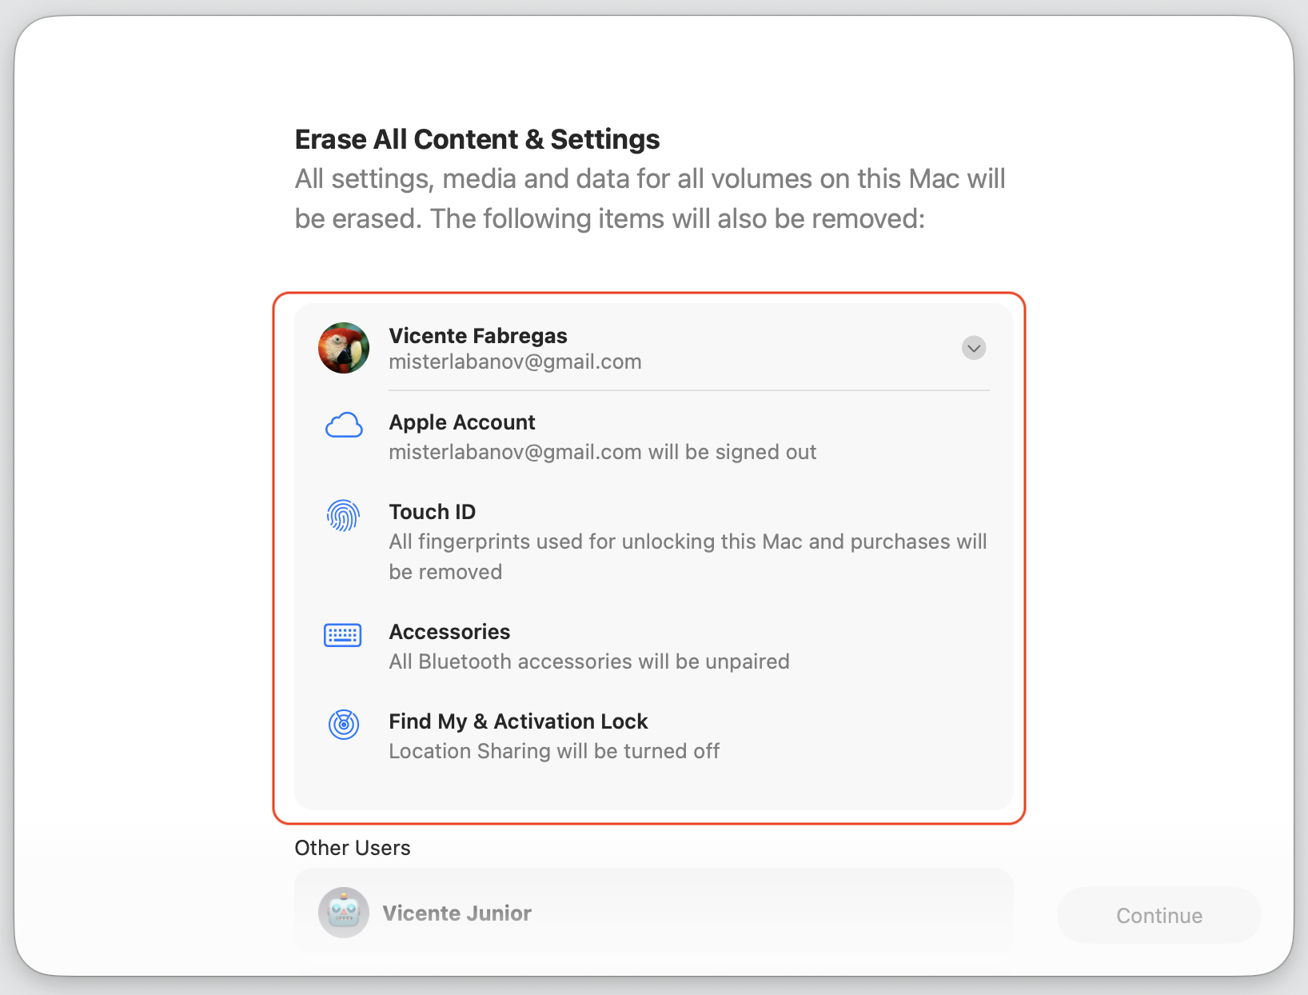Click the Accessories heading
This screenshot has height=995, width=1308.
449,632
